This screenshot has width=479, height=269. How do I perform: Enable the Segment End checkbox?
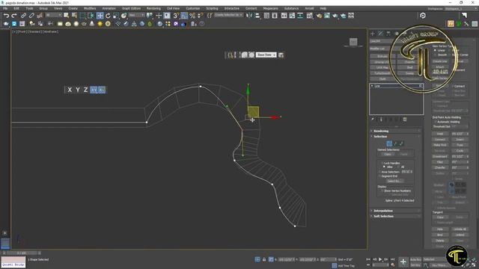[x=379, y=176]
